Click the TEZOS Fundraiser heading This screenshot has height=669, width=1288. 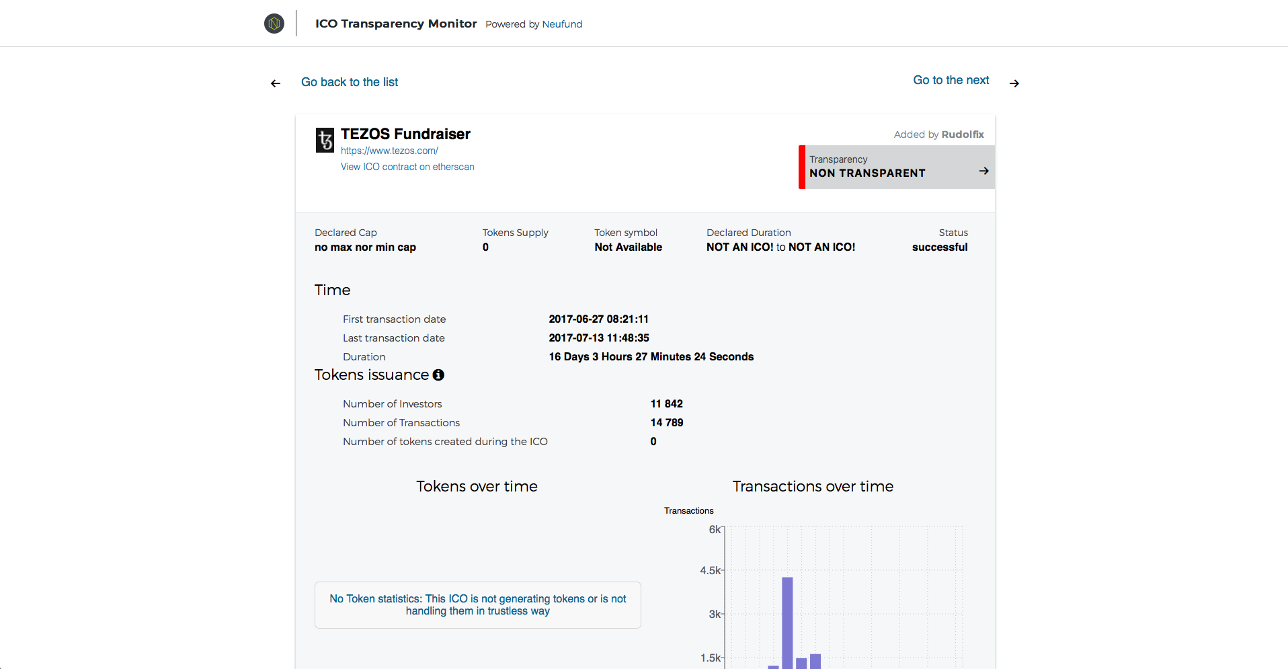coord(405,134)
